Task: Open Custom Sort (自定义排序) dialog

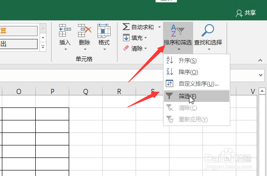Action: (x=196, y=83)
